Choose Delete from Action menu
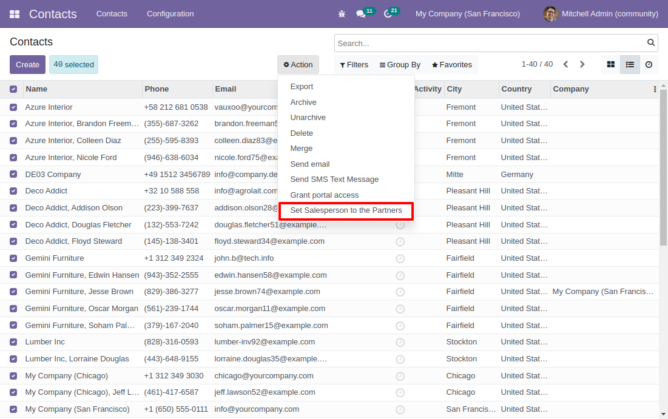668x419 pixels. tap(302, 133)
